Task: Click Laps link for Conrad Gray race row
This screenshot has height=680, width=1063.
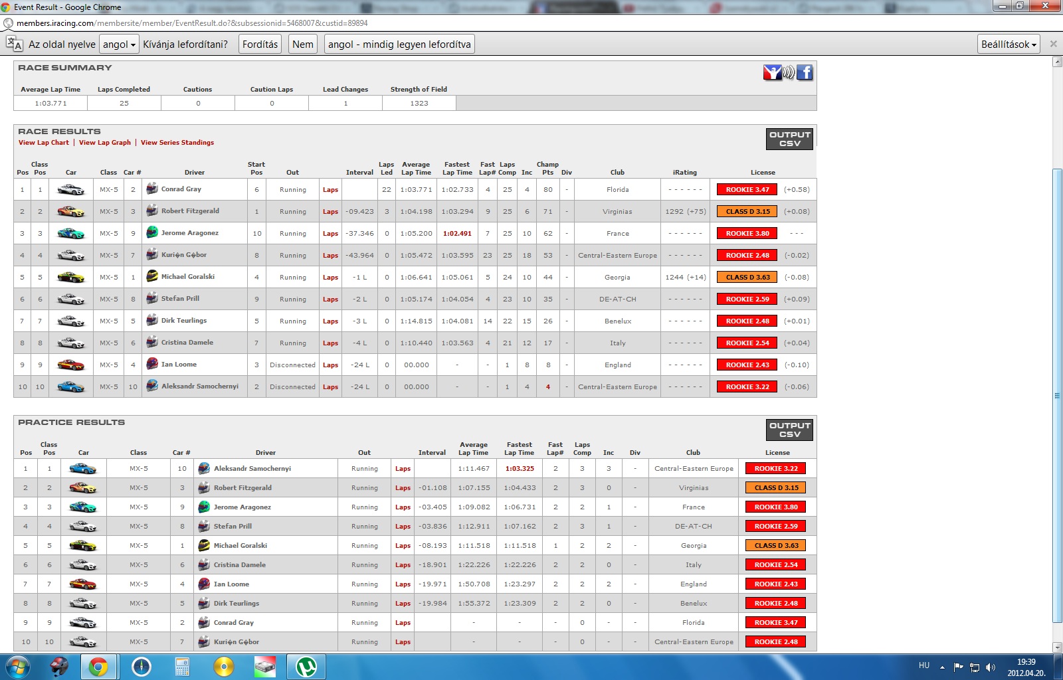Action: coord(330,190)
